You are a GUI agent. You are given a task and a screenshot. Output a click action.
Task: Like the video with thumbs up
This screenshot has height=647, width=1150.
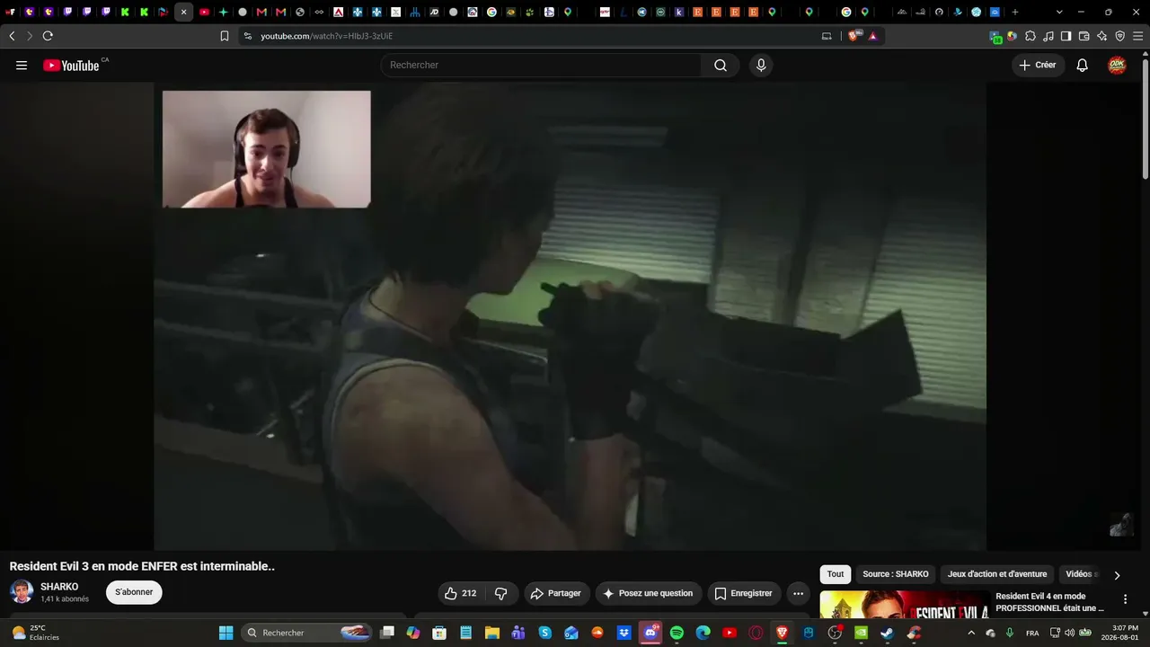[x=459, y=593]
